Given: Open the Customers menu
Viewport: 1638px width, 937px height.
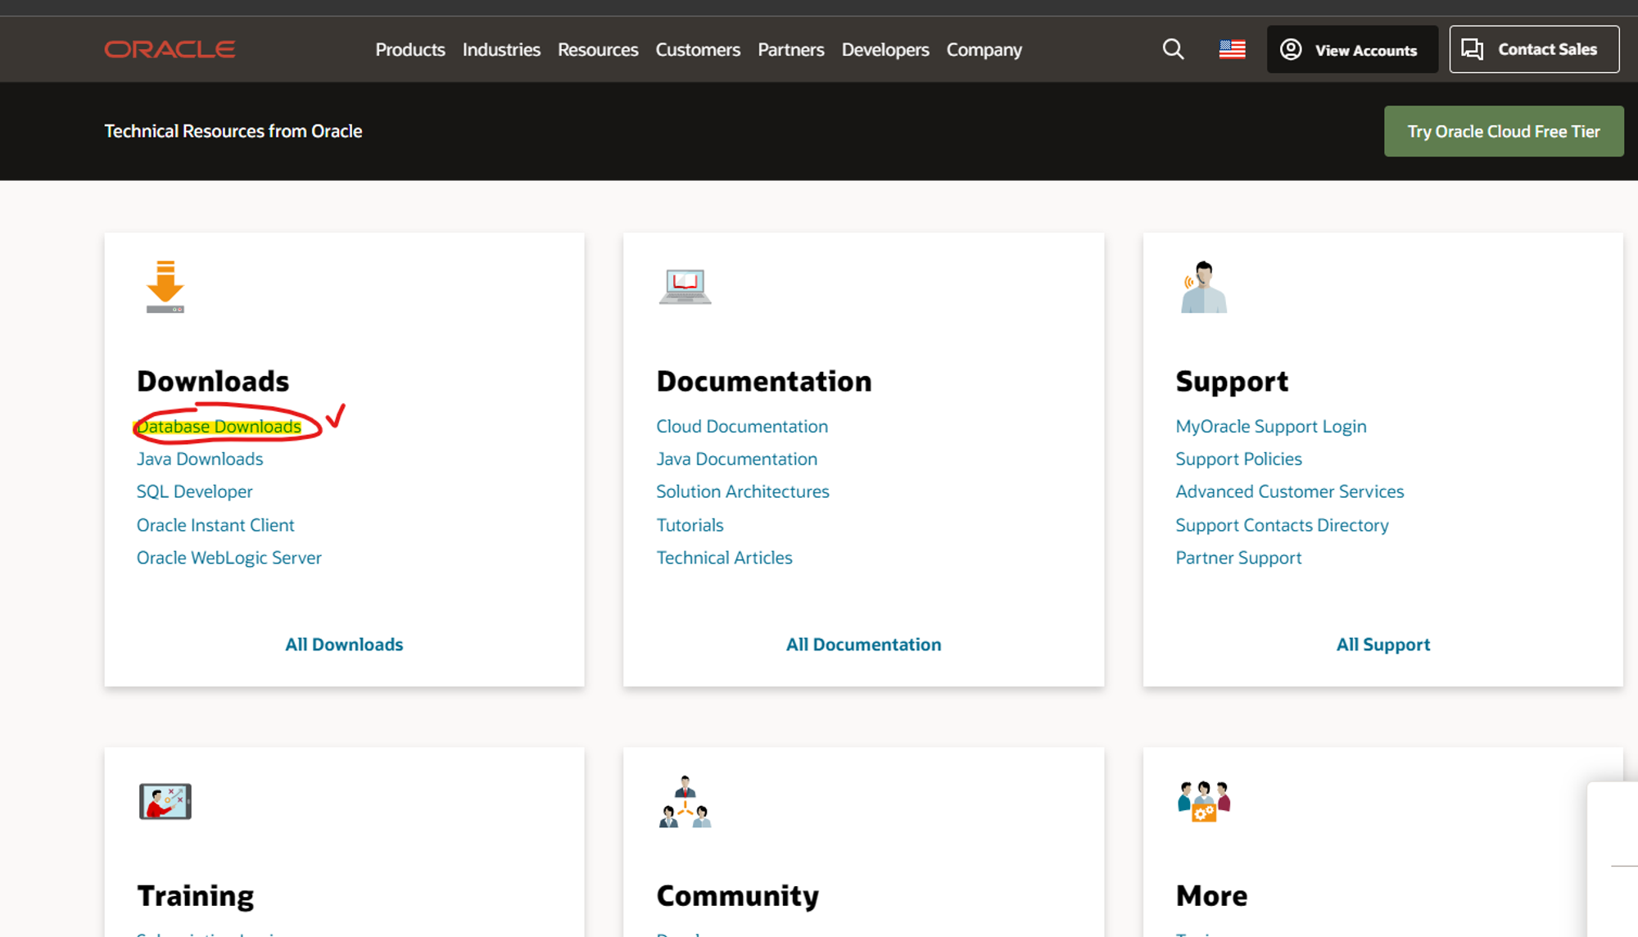Looking at the screenshot, I should (698, 49).
